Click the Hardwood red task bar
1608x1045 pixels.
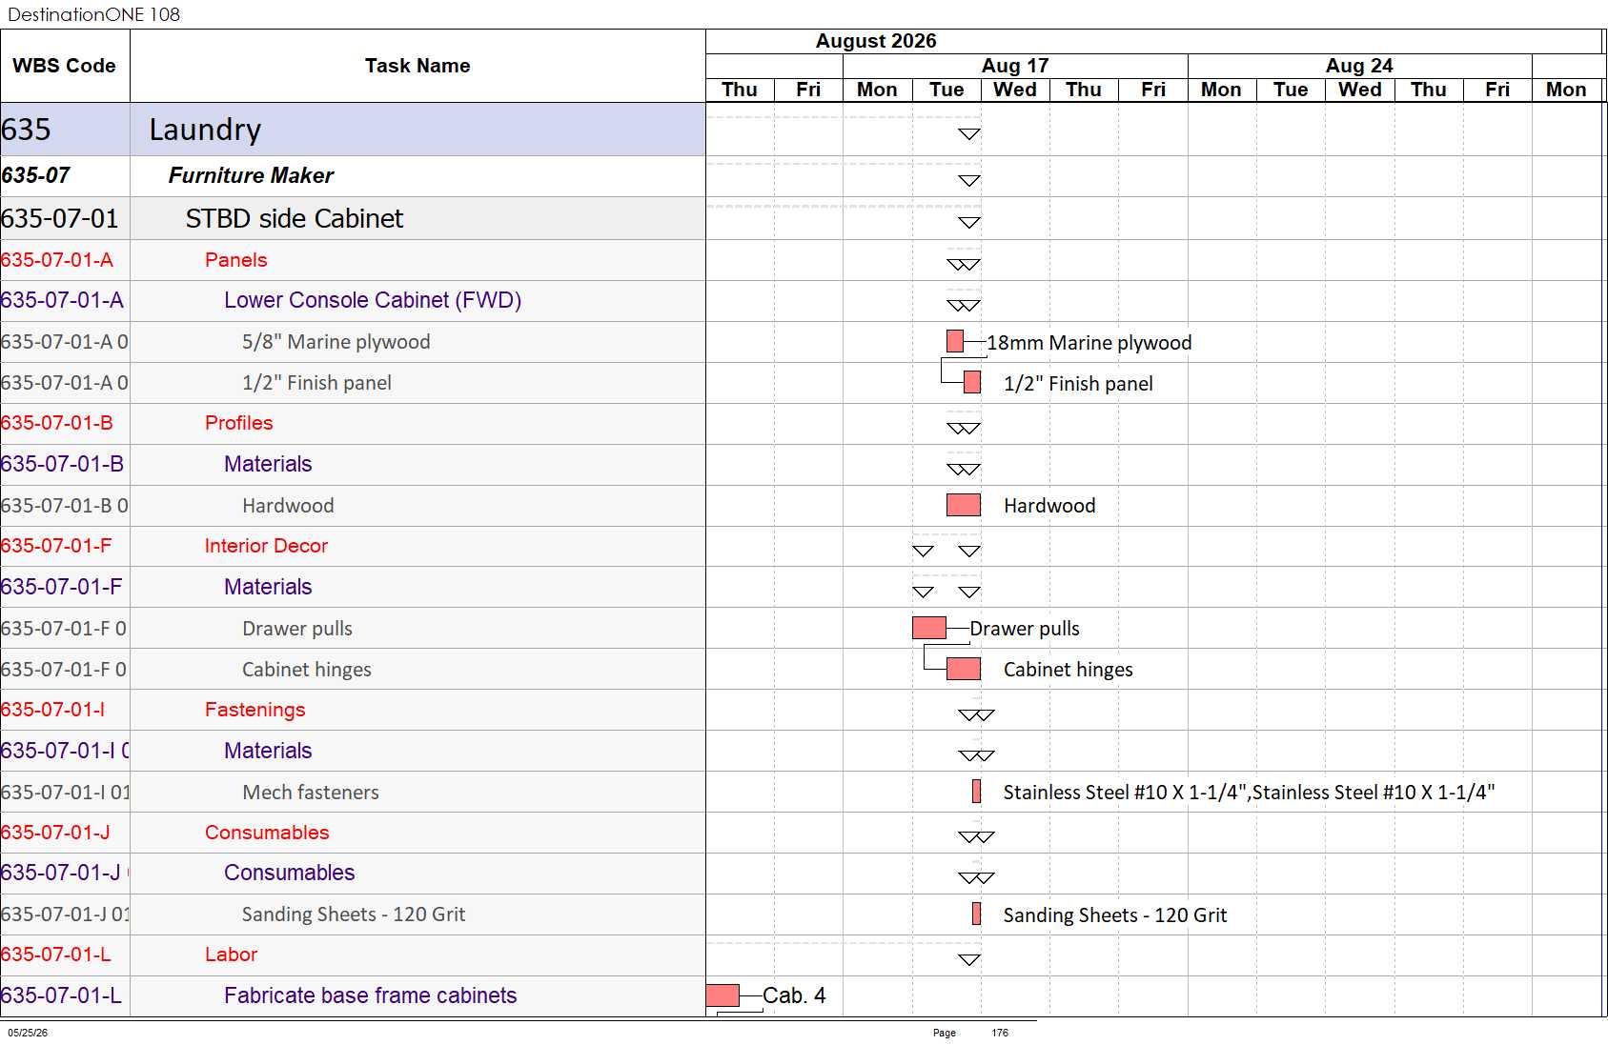(964, 505)
